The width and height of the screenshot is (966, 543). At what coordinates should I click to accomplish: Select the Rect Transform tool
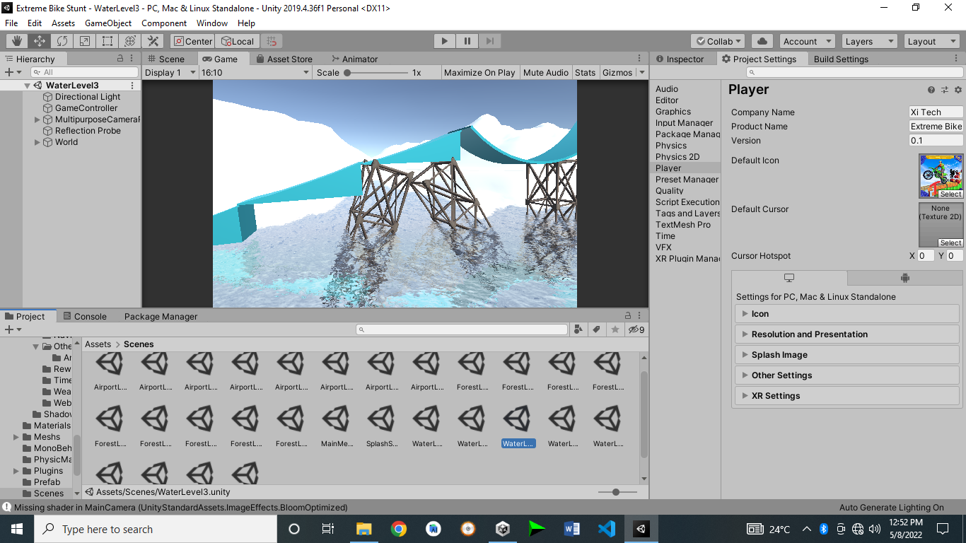[107, 40]
